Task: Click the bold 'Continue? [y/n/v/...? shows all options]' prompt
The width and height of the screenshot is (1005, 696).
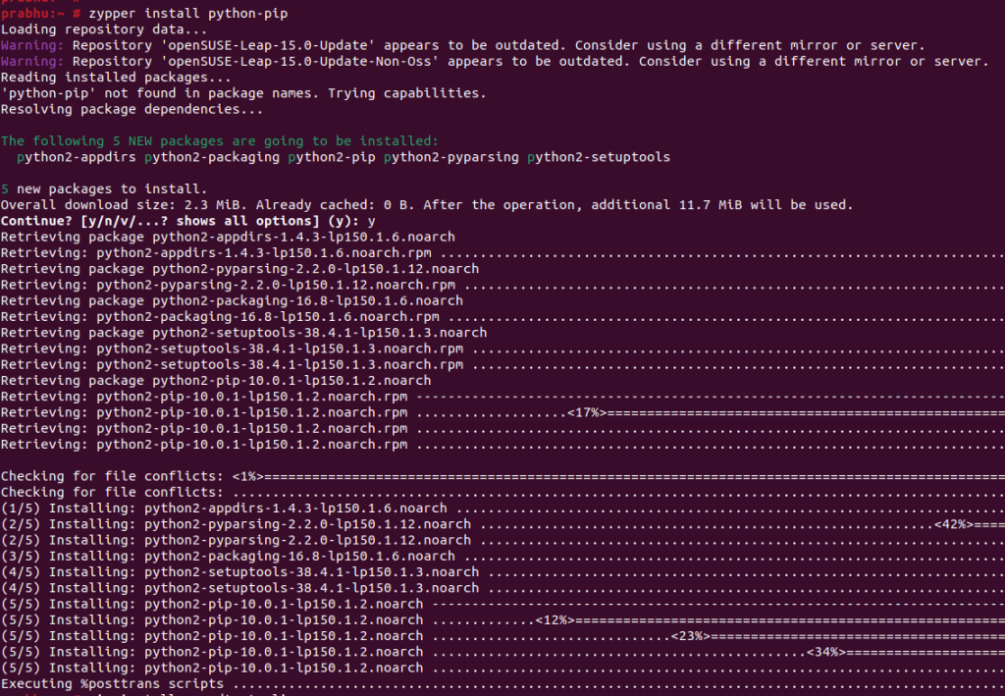Action: [x=160, y=221]
